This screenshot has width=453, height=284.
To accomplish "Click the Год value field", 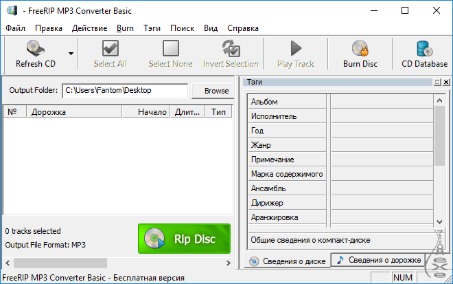I will click(382, 131).
